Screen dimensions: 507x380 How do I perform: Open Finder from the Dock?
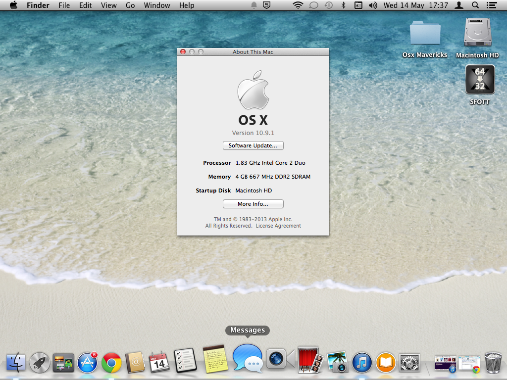[16, 362]
